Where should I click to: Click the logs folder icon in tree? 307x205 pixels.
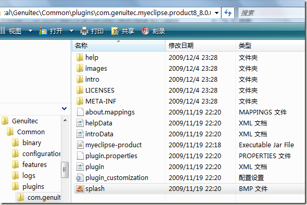(x=16, y=176)
